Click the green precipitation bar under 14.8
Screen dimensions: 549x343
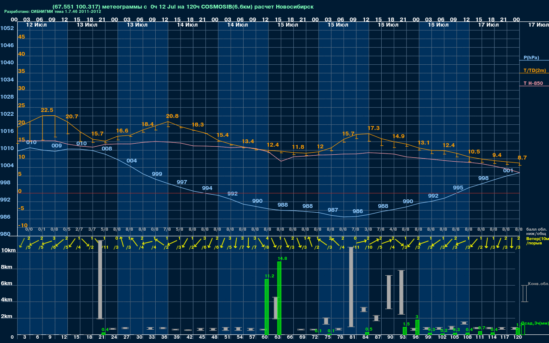tap(279, 298)
